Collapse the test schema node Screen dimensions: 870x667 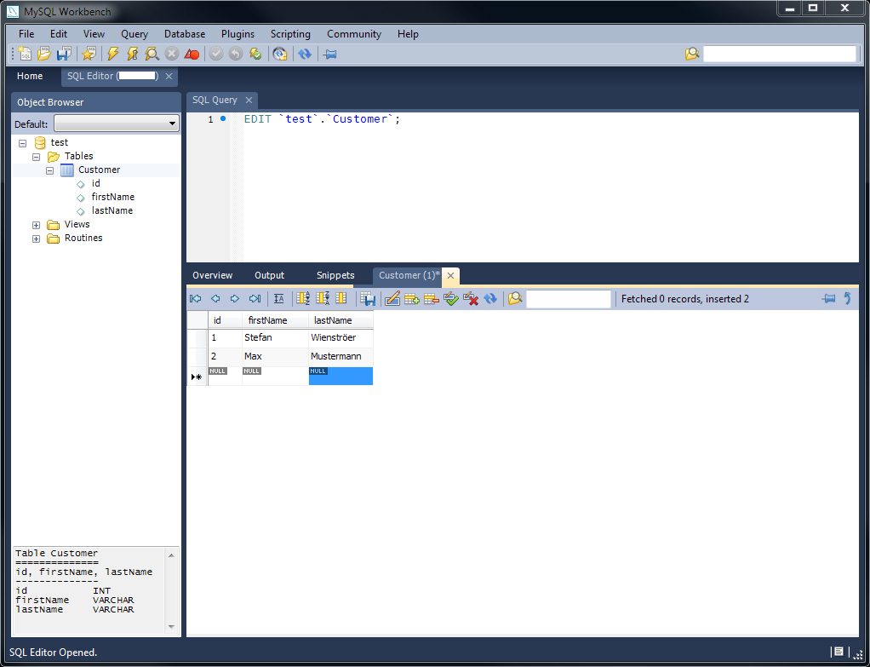22,143
